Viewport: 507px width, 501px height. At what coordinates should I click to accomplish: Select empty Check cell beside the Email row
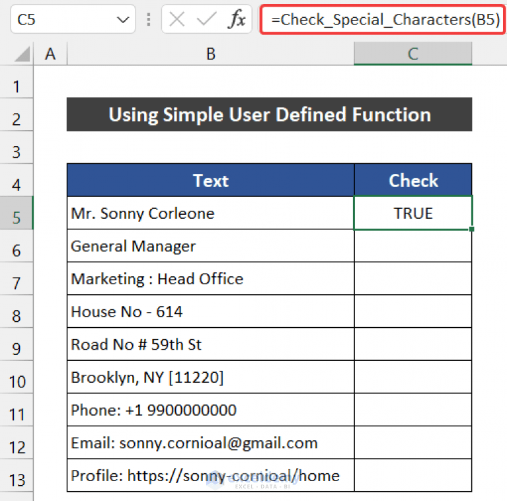[413, 442]
